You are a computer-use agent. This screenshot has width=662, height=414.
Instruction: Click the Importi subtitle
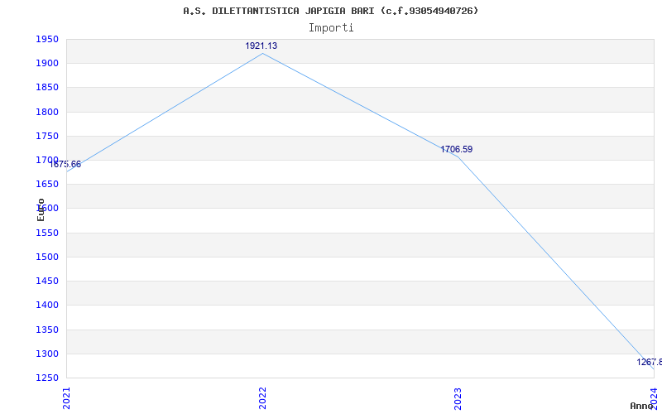[331, 28]
